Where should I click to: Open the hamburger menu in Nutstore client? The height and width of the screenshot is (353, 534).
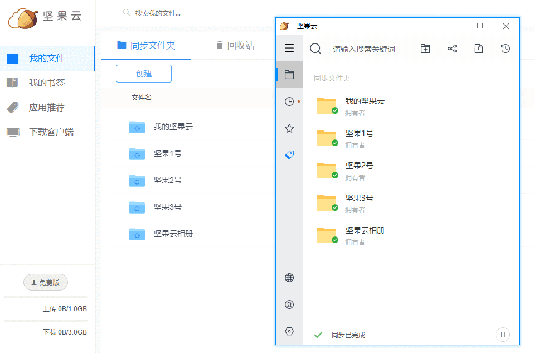pyautogui.click(x=289, y=48)
